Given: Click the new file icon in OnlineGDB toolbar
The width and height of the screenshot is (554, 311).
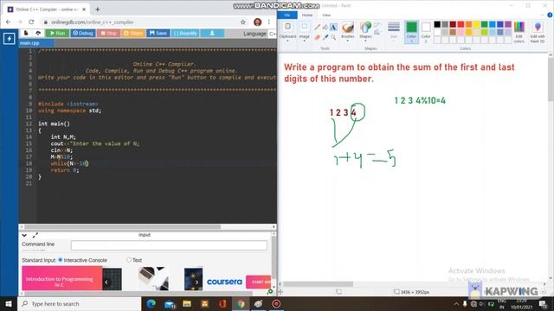Looking at the screenshot, I should pos(26,33).
